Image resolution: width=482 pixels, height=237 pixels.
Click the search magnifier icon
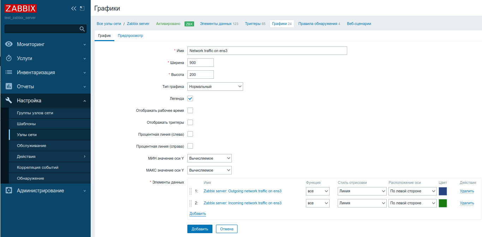pos(82,29)
